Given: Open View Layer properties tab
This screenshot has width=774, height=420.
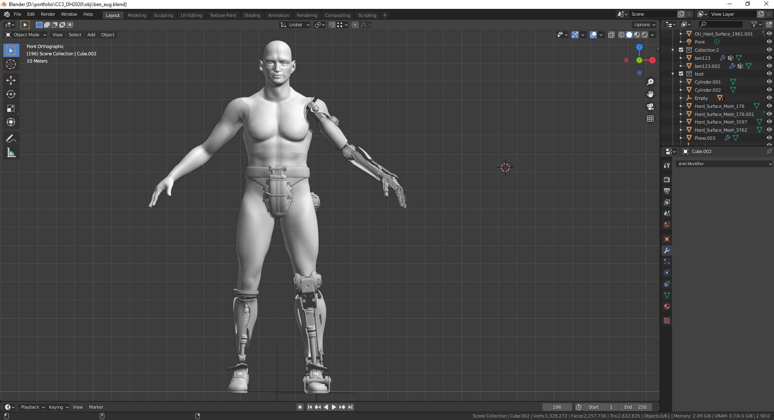Looking at the screenshot, I should (x=667, y=202).
